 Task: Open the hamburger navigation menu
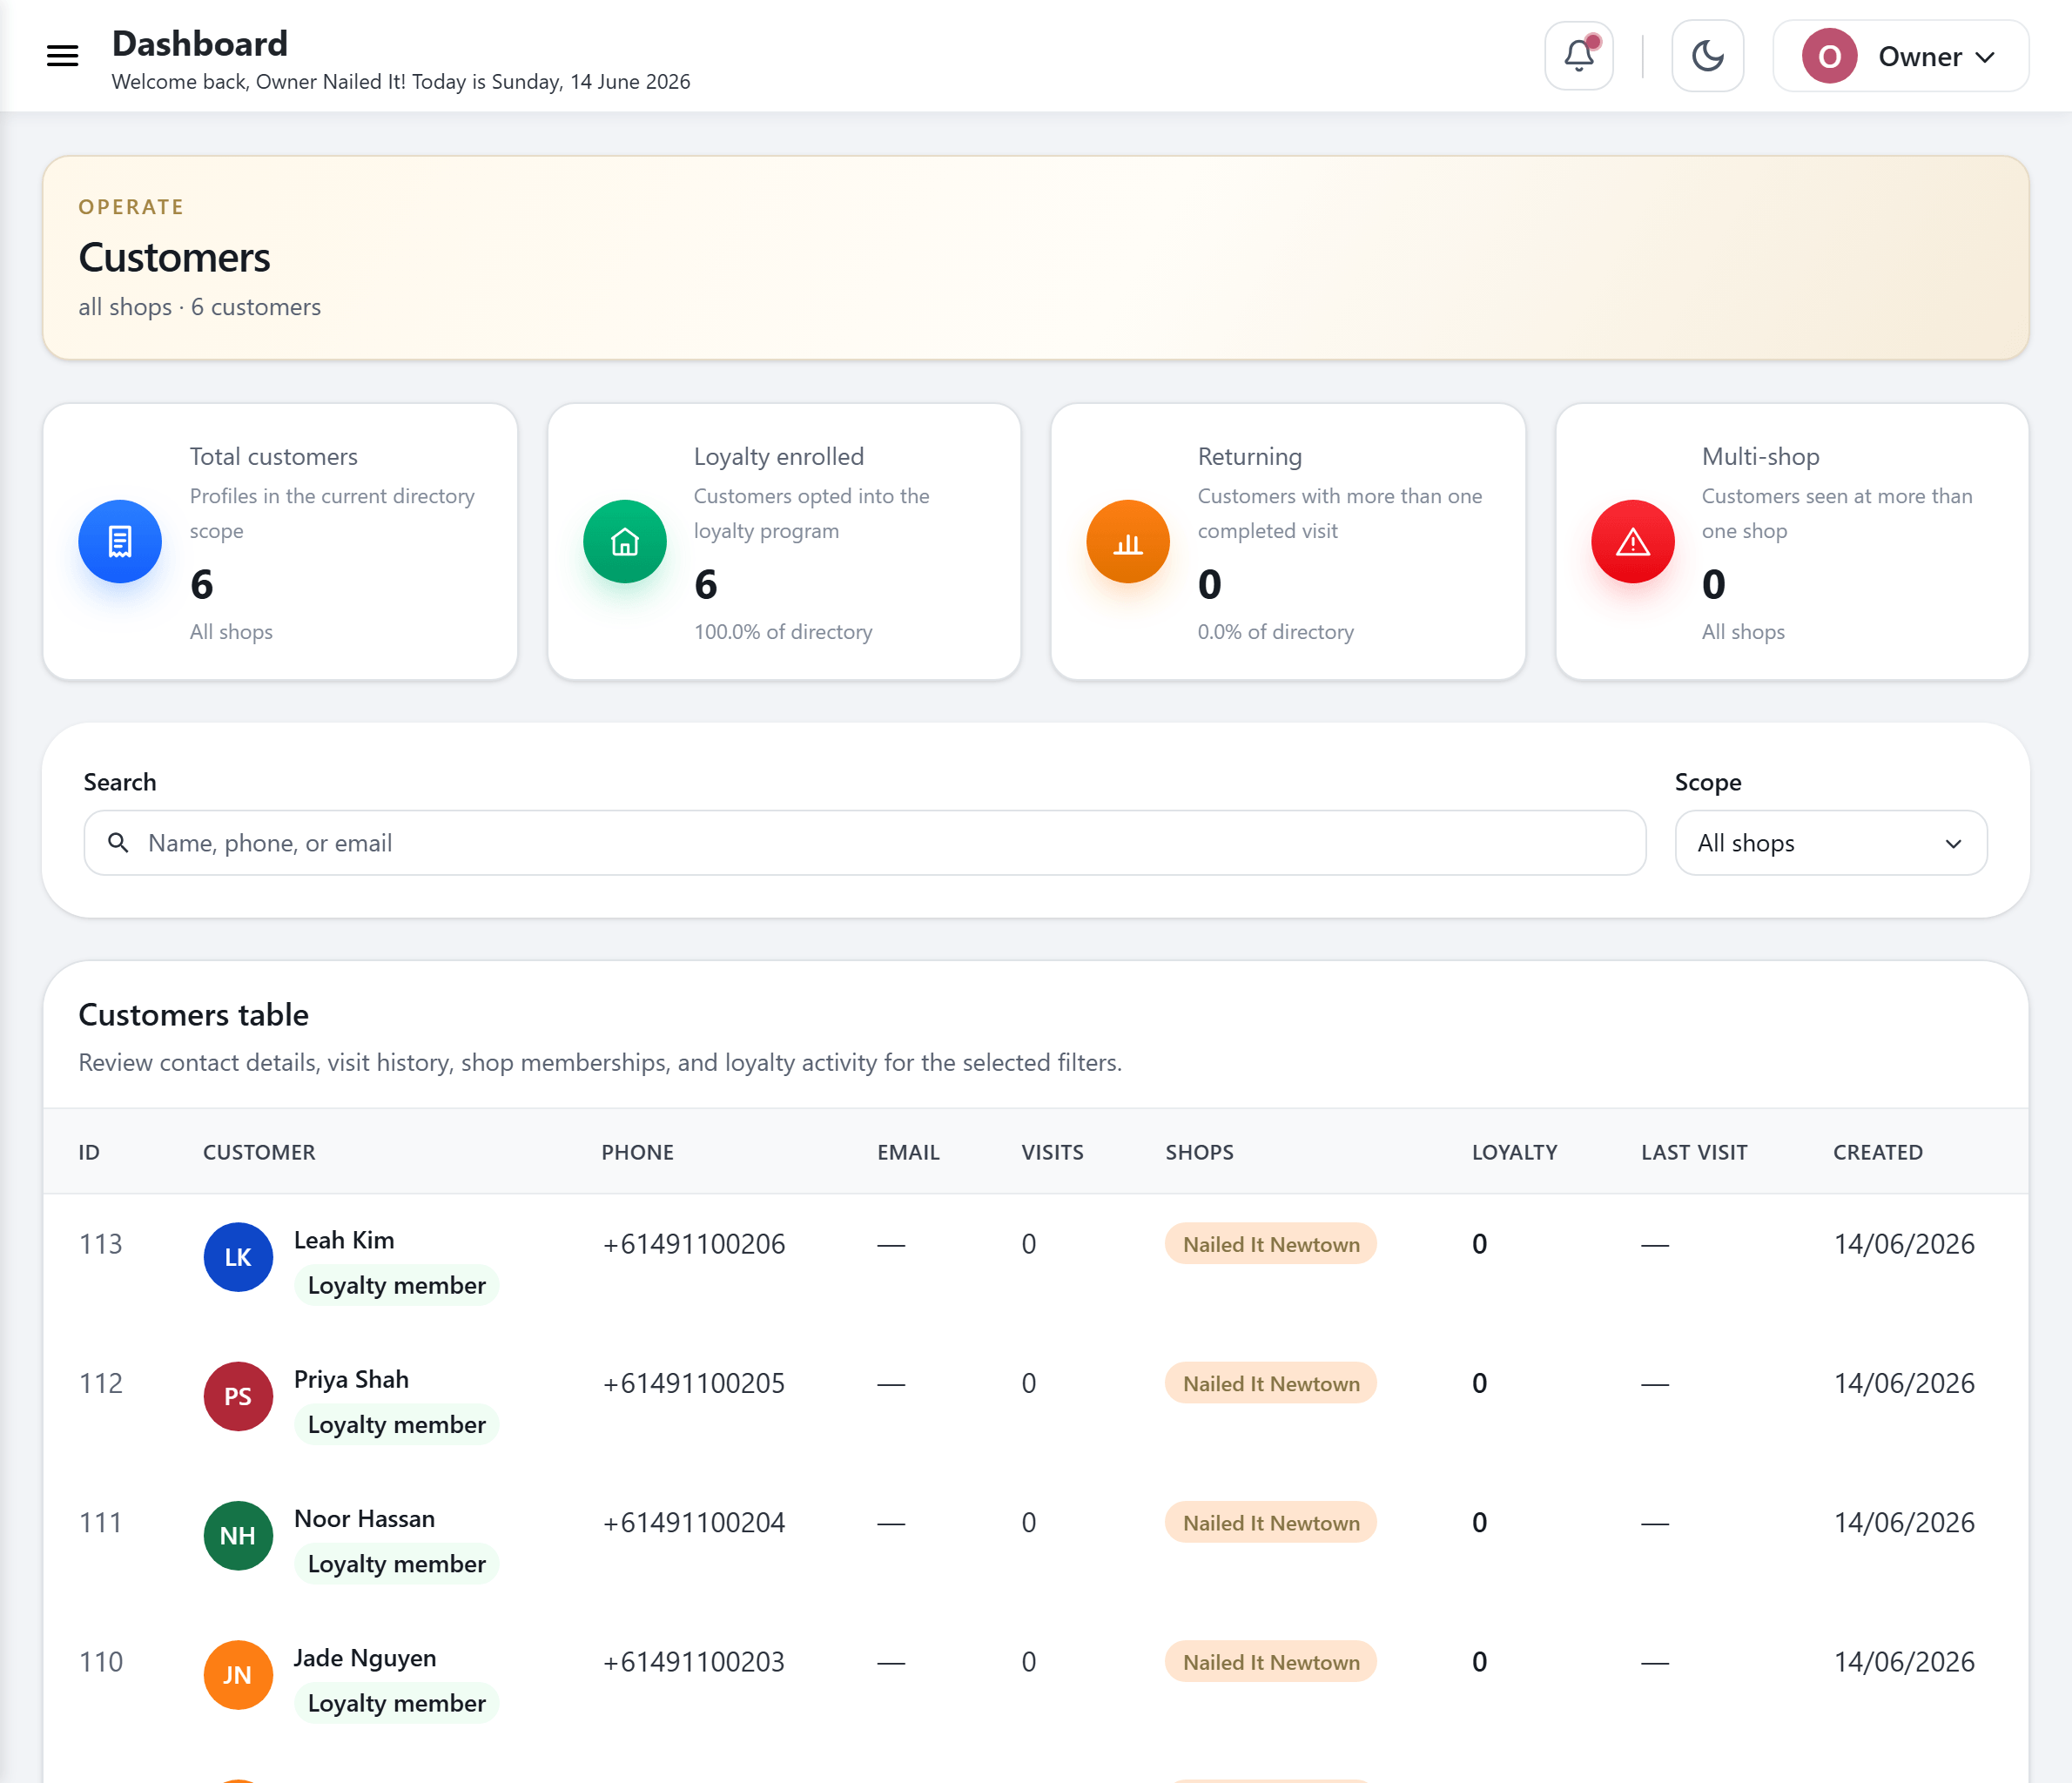pyautogui.click(x=62, y=56)
